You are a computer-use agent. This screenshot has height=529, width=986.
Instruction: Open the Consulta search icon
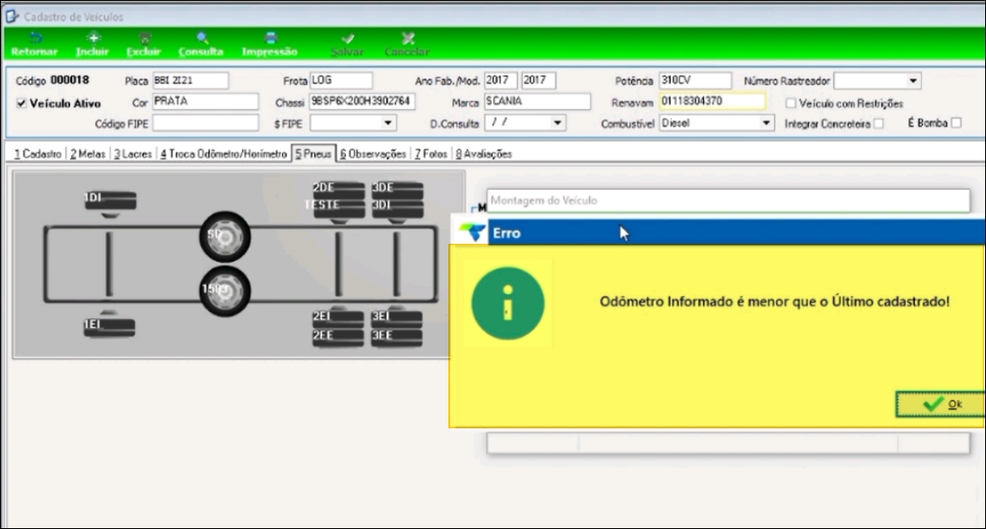[202, 39]
